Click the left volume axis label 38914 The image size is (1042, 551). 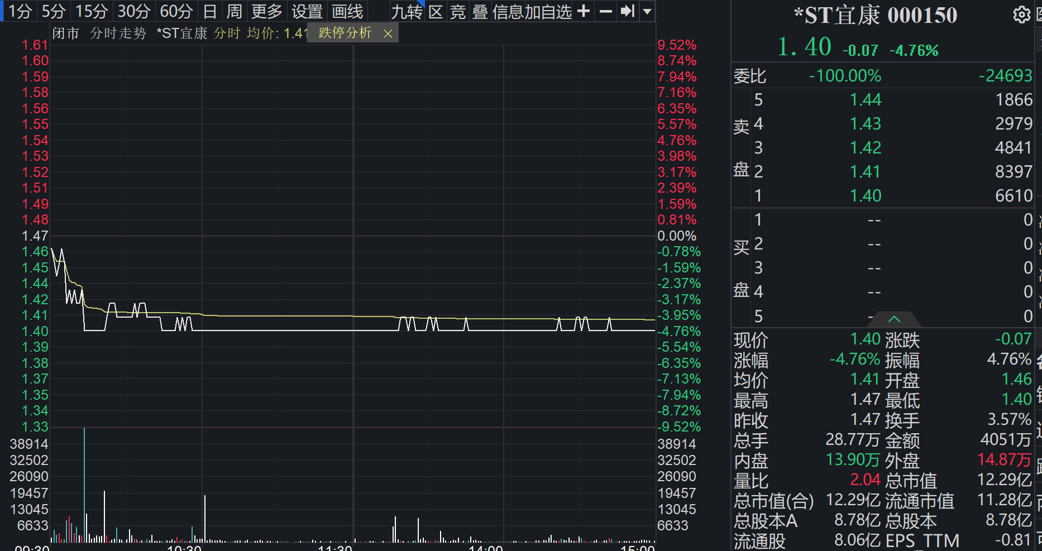coord(29,444)
